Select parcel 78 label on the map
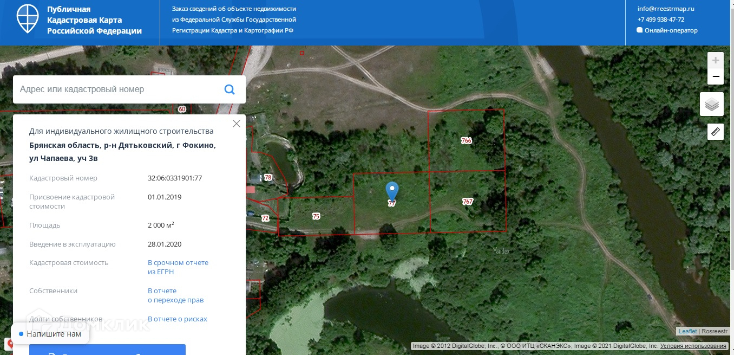This screenshot has height=355, width=734. tap(268, 178)
